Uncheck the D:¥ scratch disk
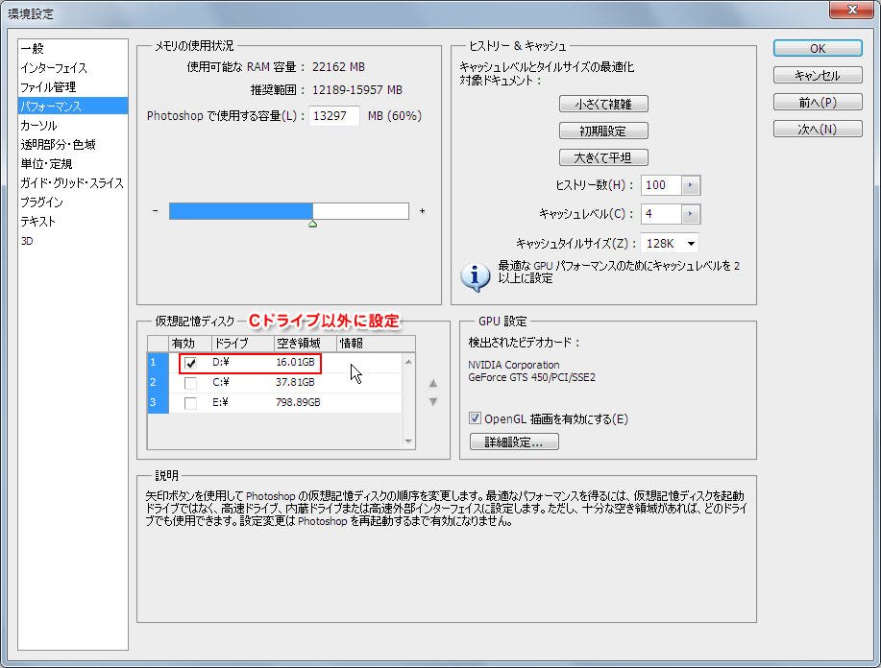Image resolution: width=881 pixels, height=668 pixels. point(190,363)
